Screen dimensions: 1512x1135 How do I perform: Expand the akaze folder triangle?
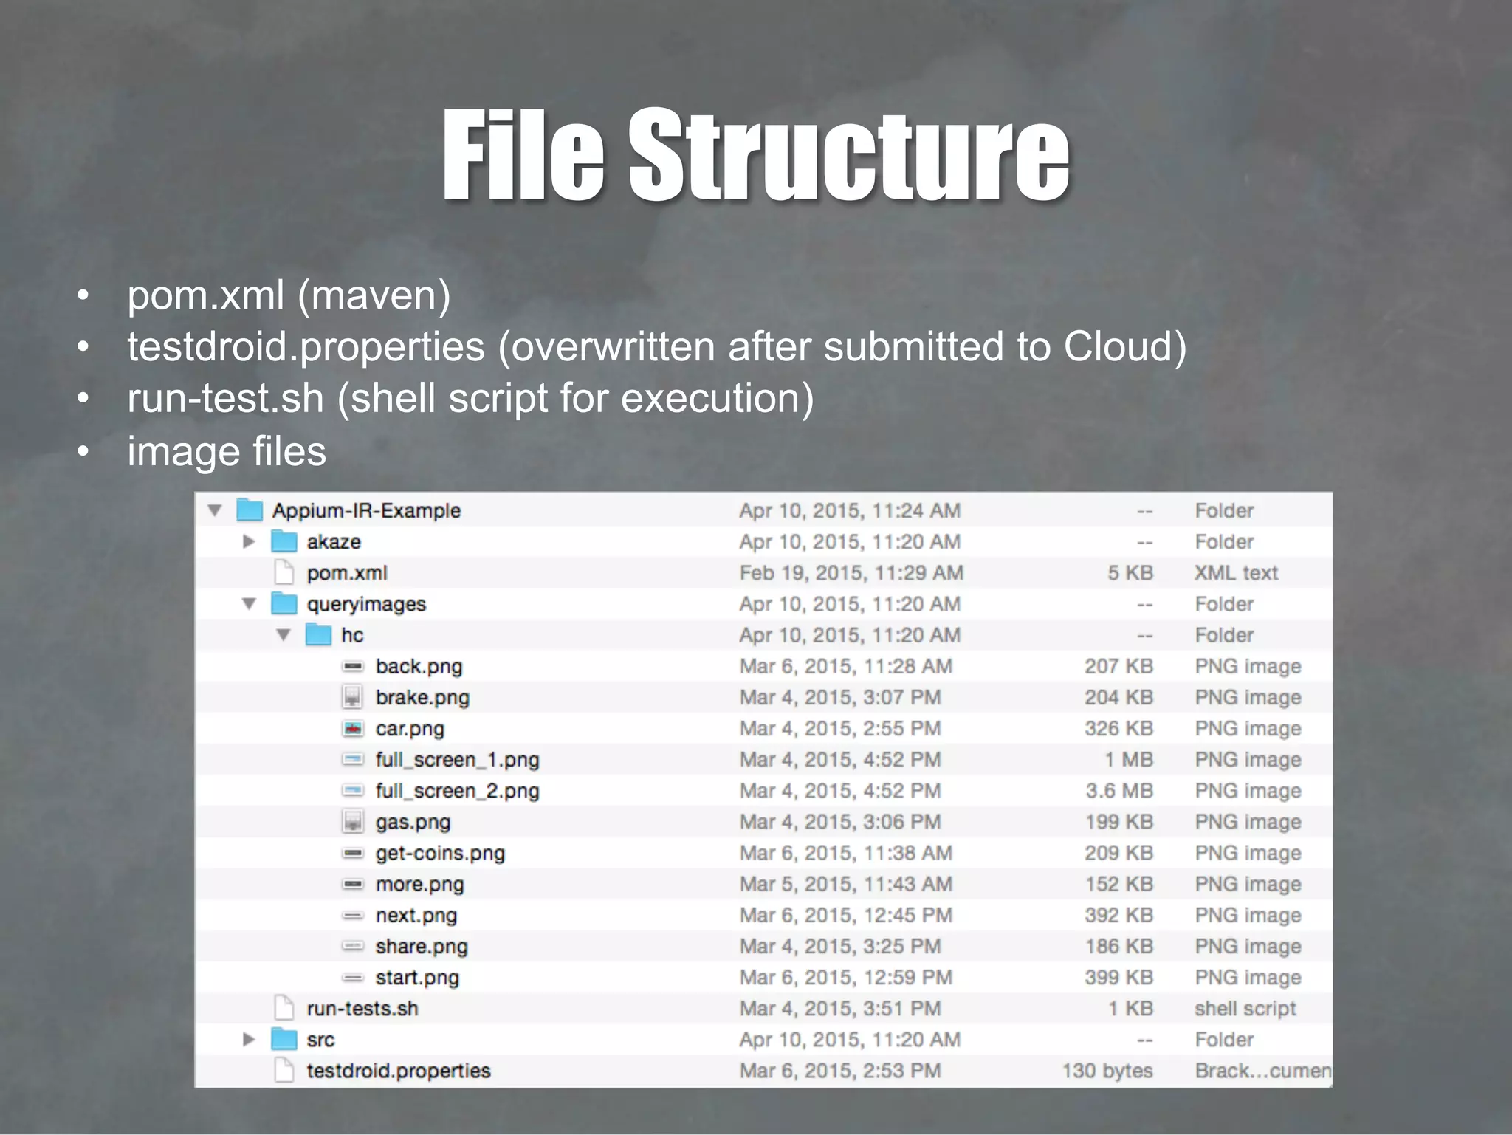coord(250,541)
